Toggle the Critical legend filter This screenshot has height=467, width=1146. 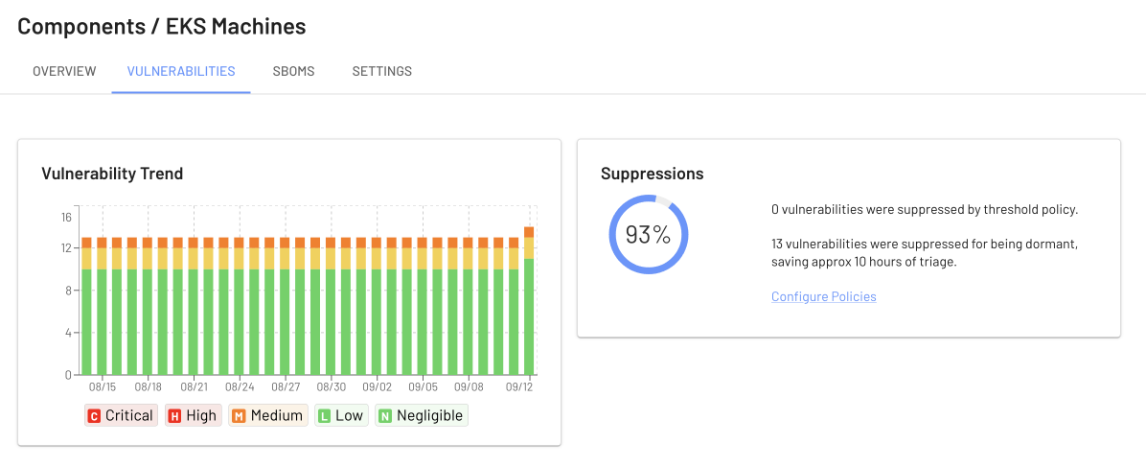click(x=121, y=416)
